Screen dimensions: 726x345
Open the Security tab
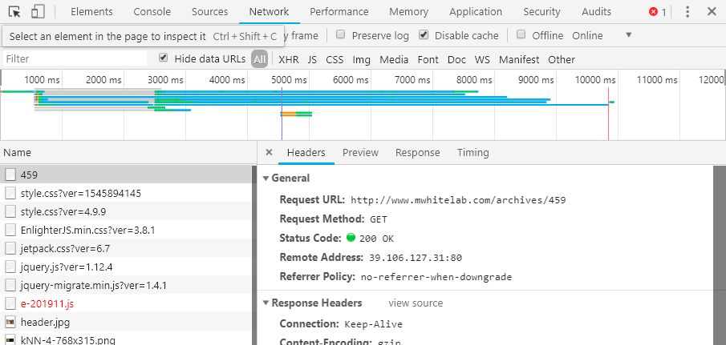click(541, 12)
